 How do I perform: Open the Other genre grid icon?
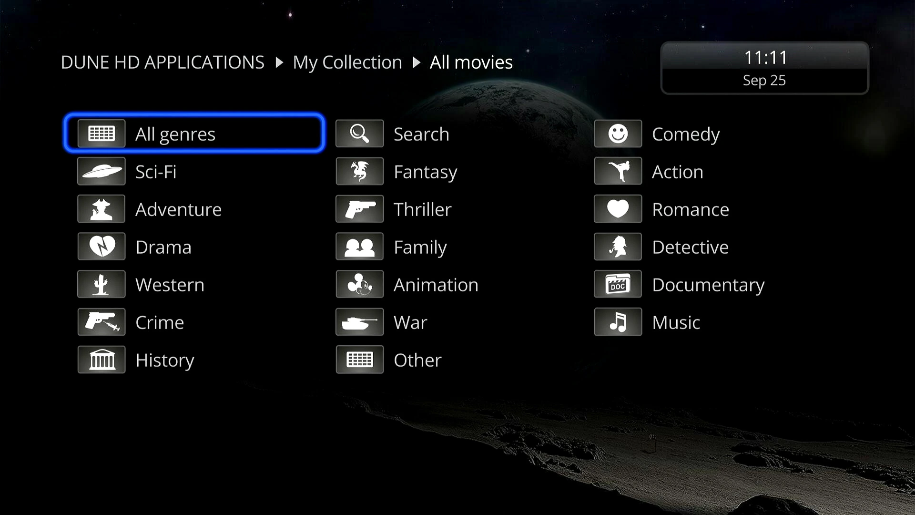pos(360,360)
